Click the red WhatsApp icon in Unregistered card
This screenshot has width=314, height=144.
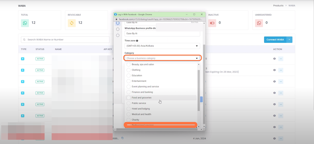pos(259,23)
